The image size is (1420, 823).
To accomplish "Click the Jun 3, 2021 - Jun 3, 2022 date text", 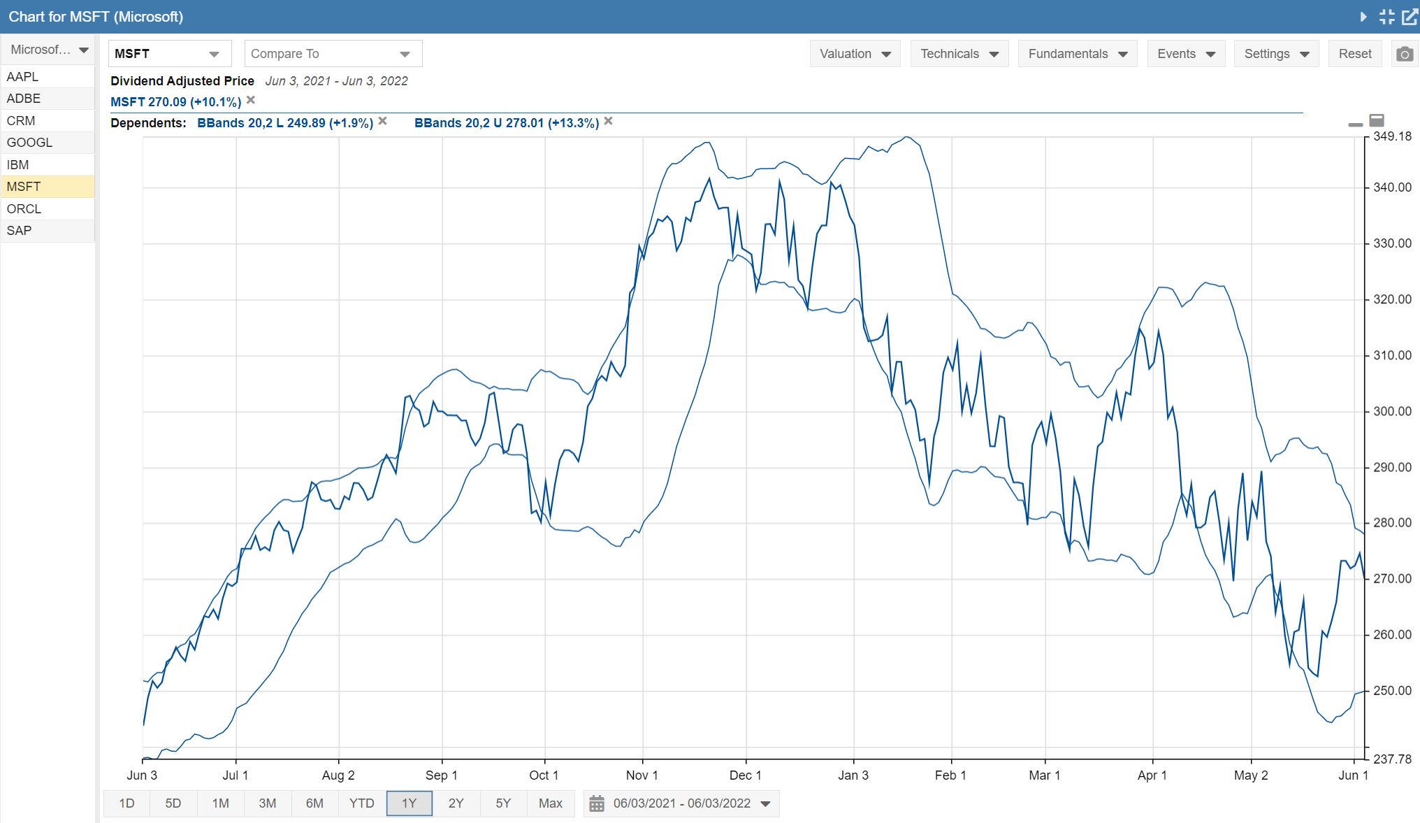I will coord(336,81).
